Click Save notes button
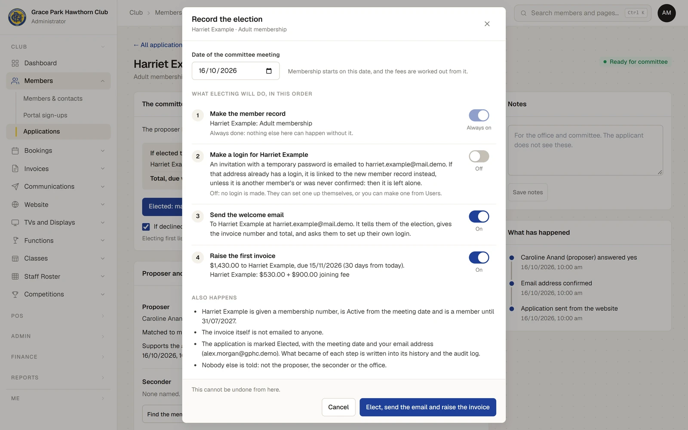The height and width of the screenshot is (430, 688). 528,192
